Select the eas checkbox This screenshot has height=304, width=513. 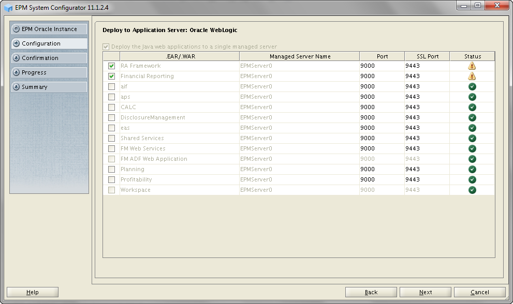(x=112, y=128)
